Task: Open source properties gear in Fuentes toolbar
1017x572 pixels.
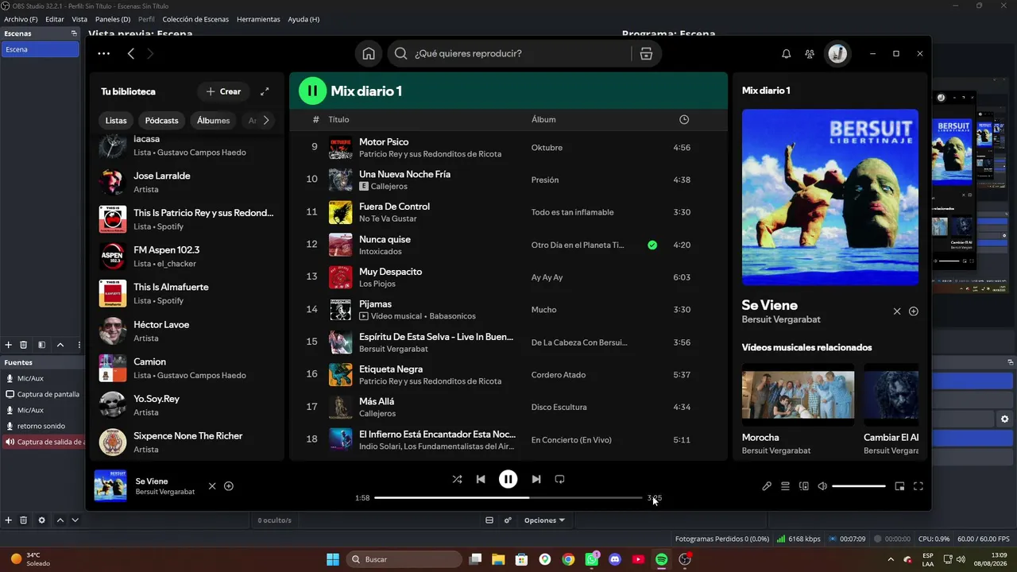Action: coord(41,520)
